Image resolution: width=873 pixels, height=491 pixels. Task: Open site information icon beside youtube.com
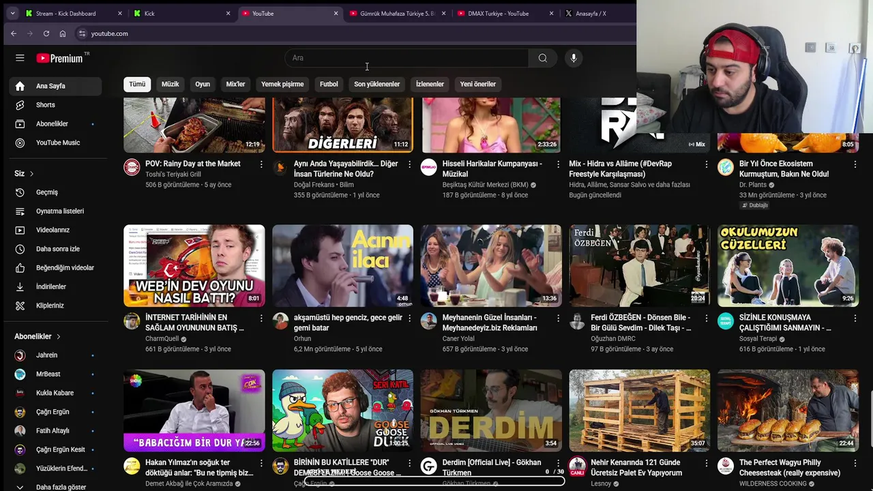pos(82,33)
